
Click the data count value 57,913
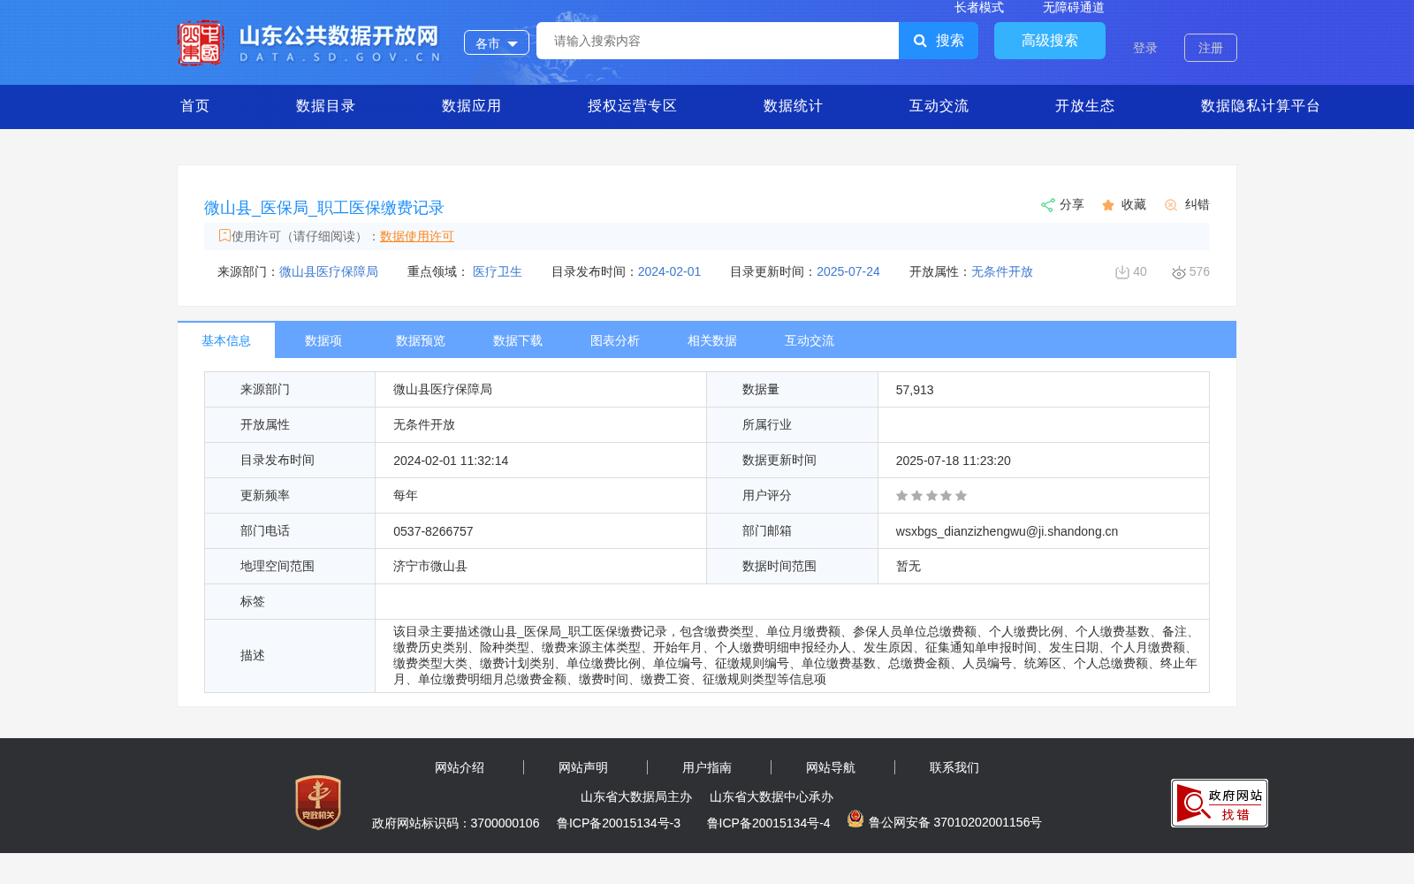(x=915, y=390)
